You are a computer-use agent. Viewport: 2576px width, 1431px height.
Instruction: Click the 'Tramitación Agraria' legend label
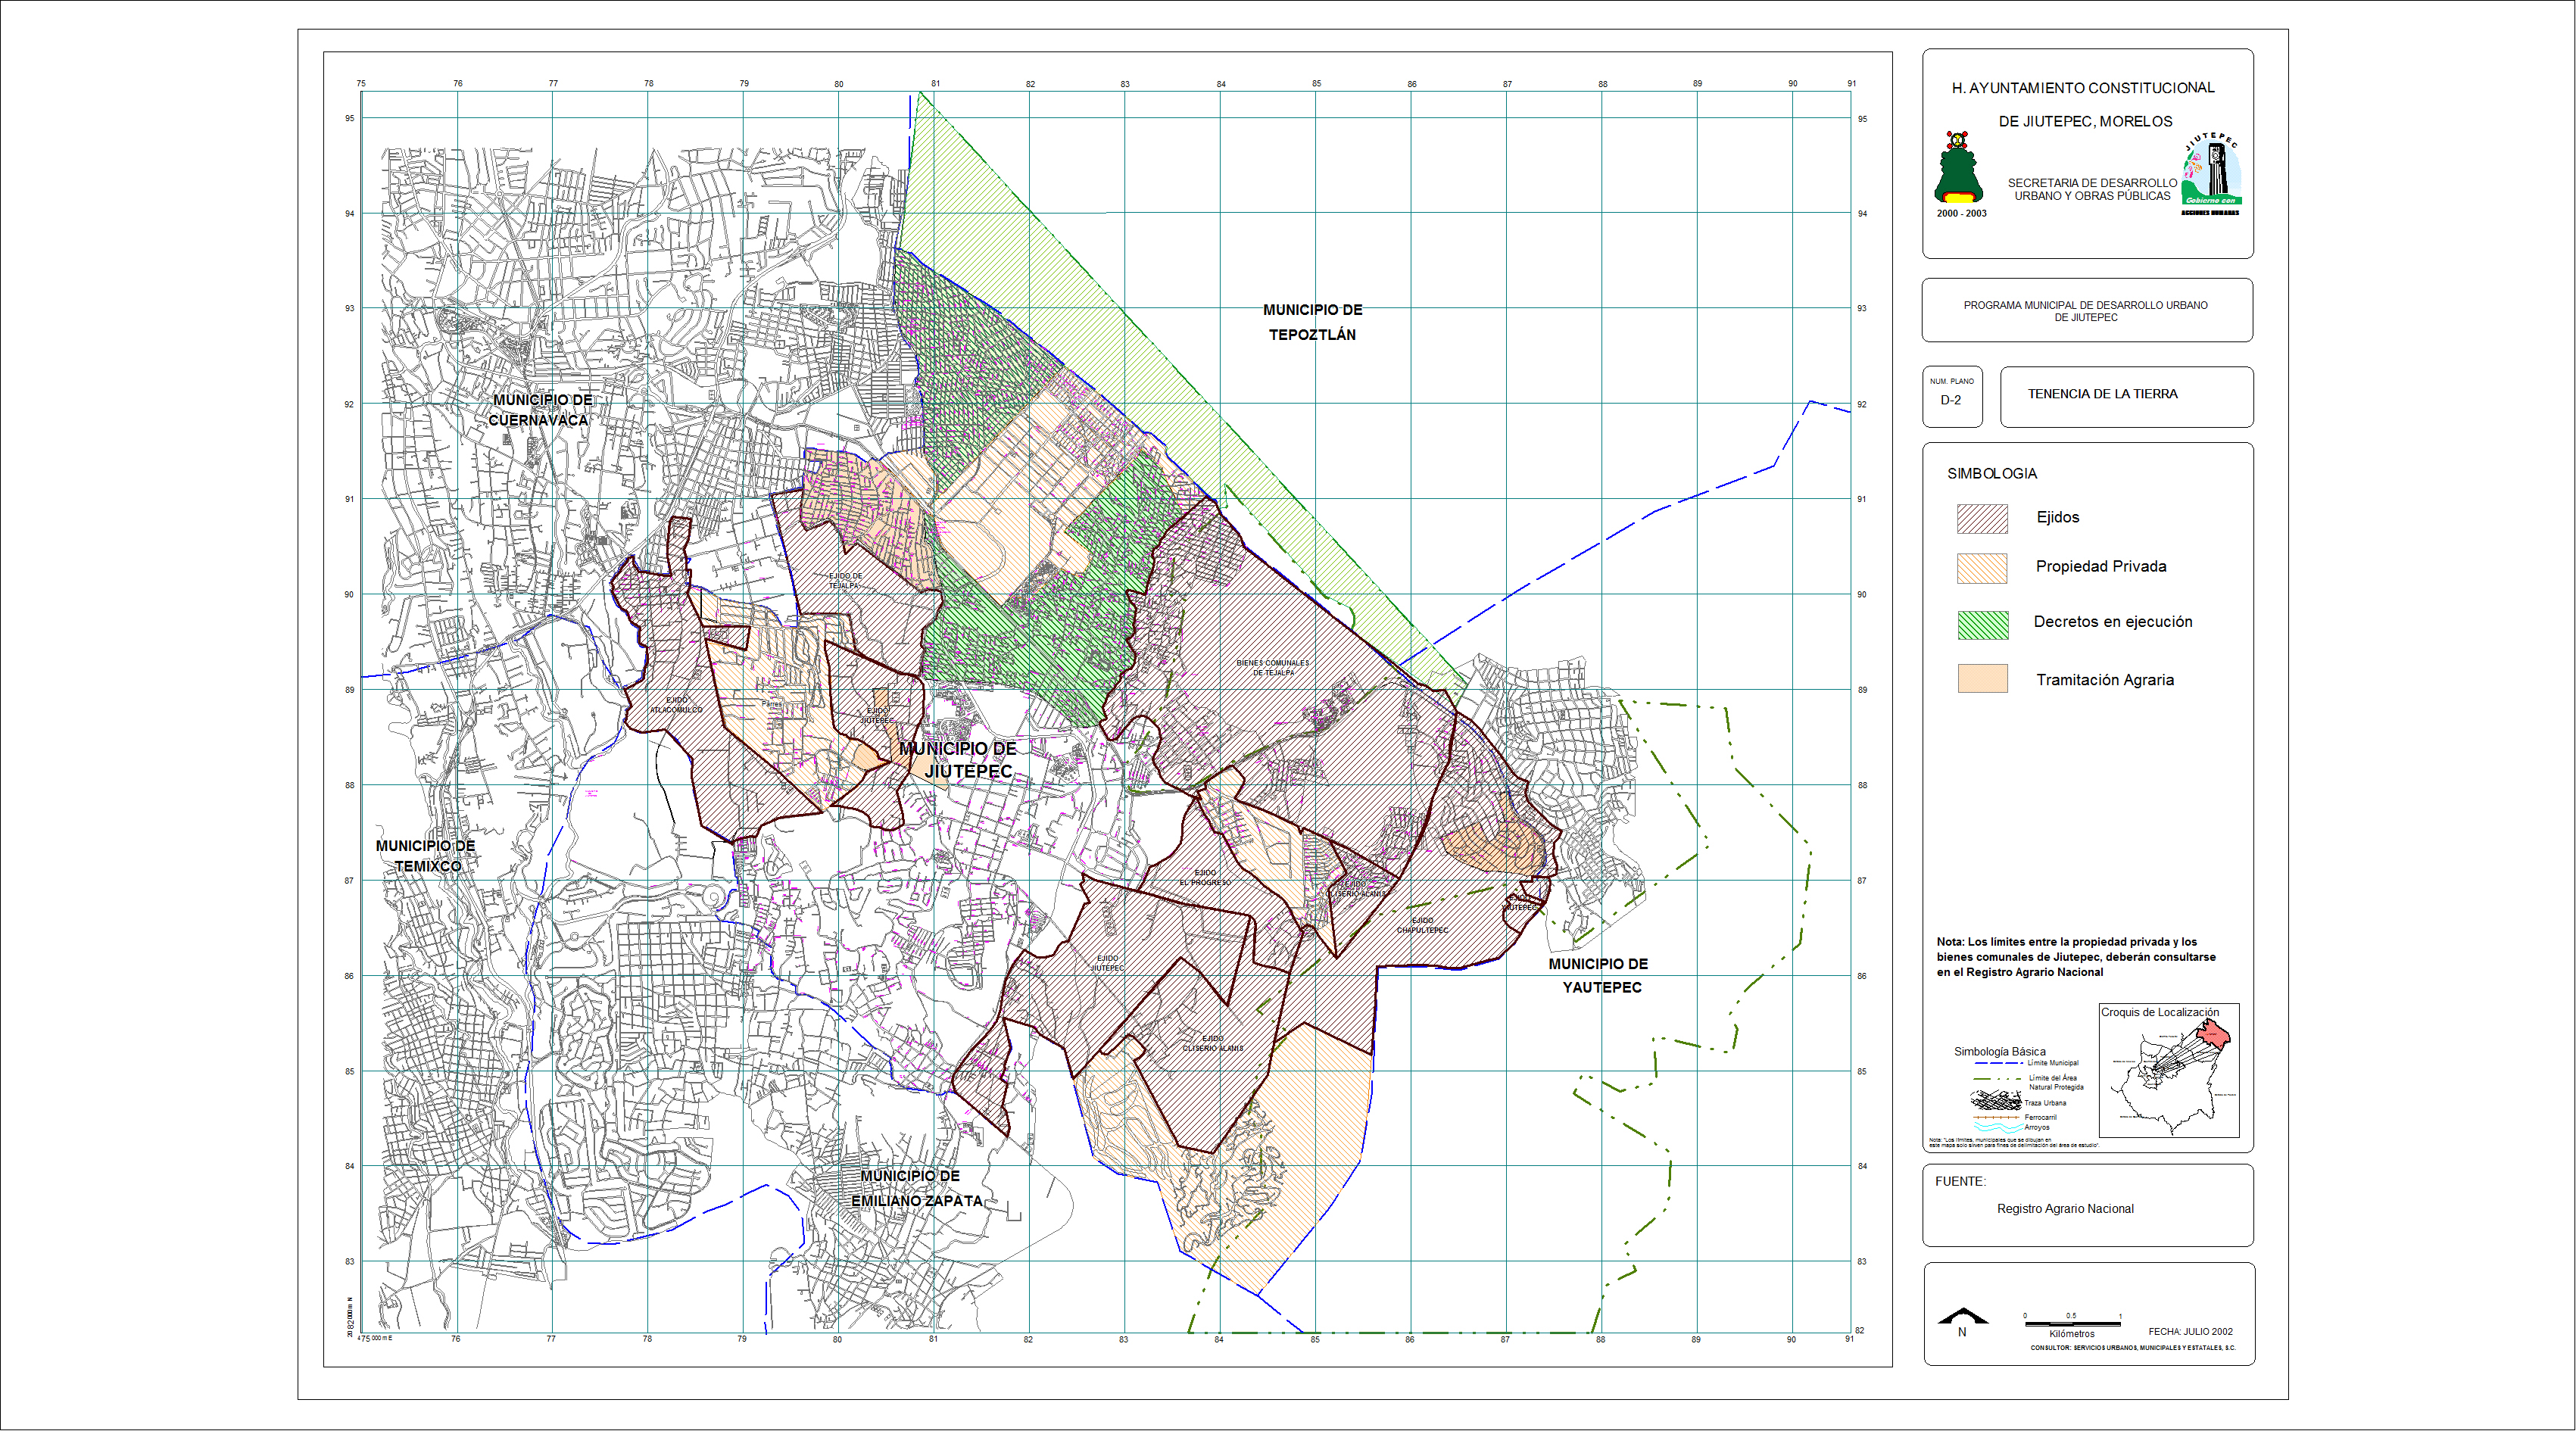2105,680
